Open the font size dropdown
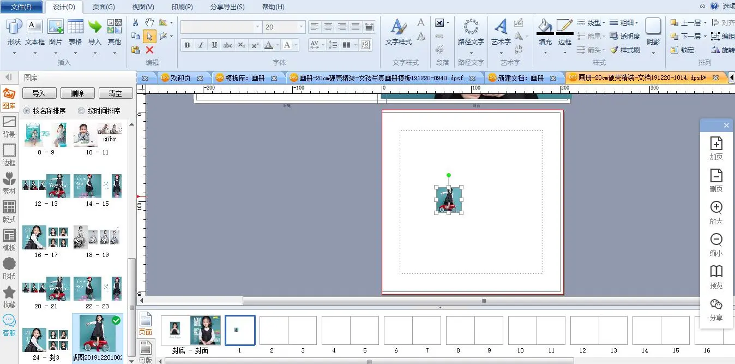Screen dimensions: 735x364 click(x=300, y=27)
